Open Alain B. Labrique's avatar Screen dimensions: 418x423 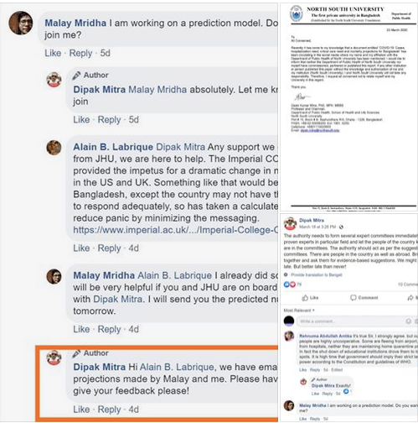[x=54, y=148]
